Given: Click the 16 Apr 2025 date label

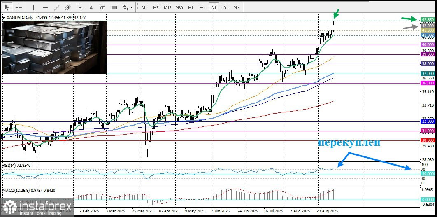Looking at the screenshot, I should pos(168,211).
